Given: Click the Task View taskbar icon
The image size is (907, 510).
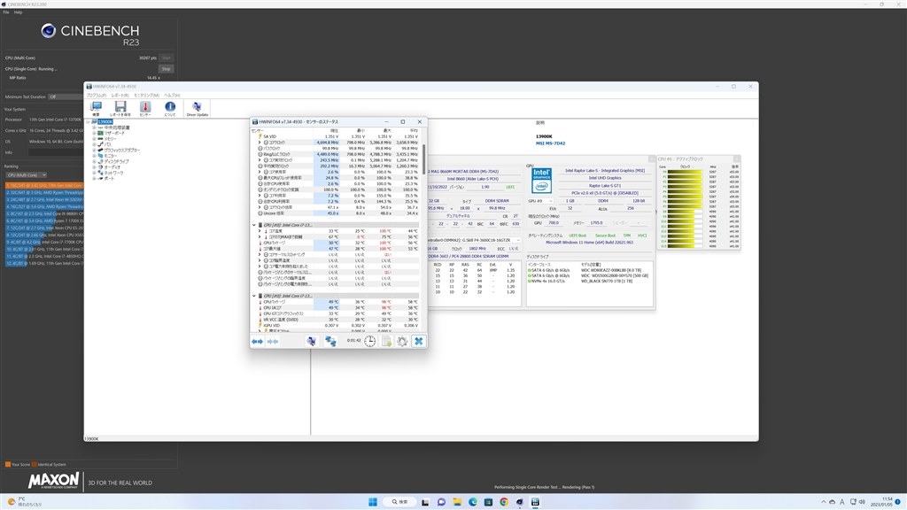Looking at the screenshot, I should pos(425,501).
